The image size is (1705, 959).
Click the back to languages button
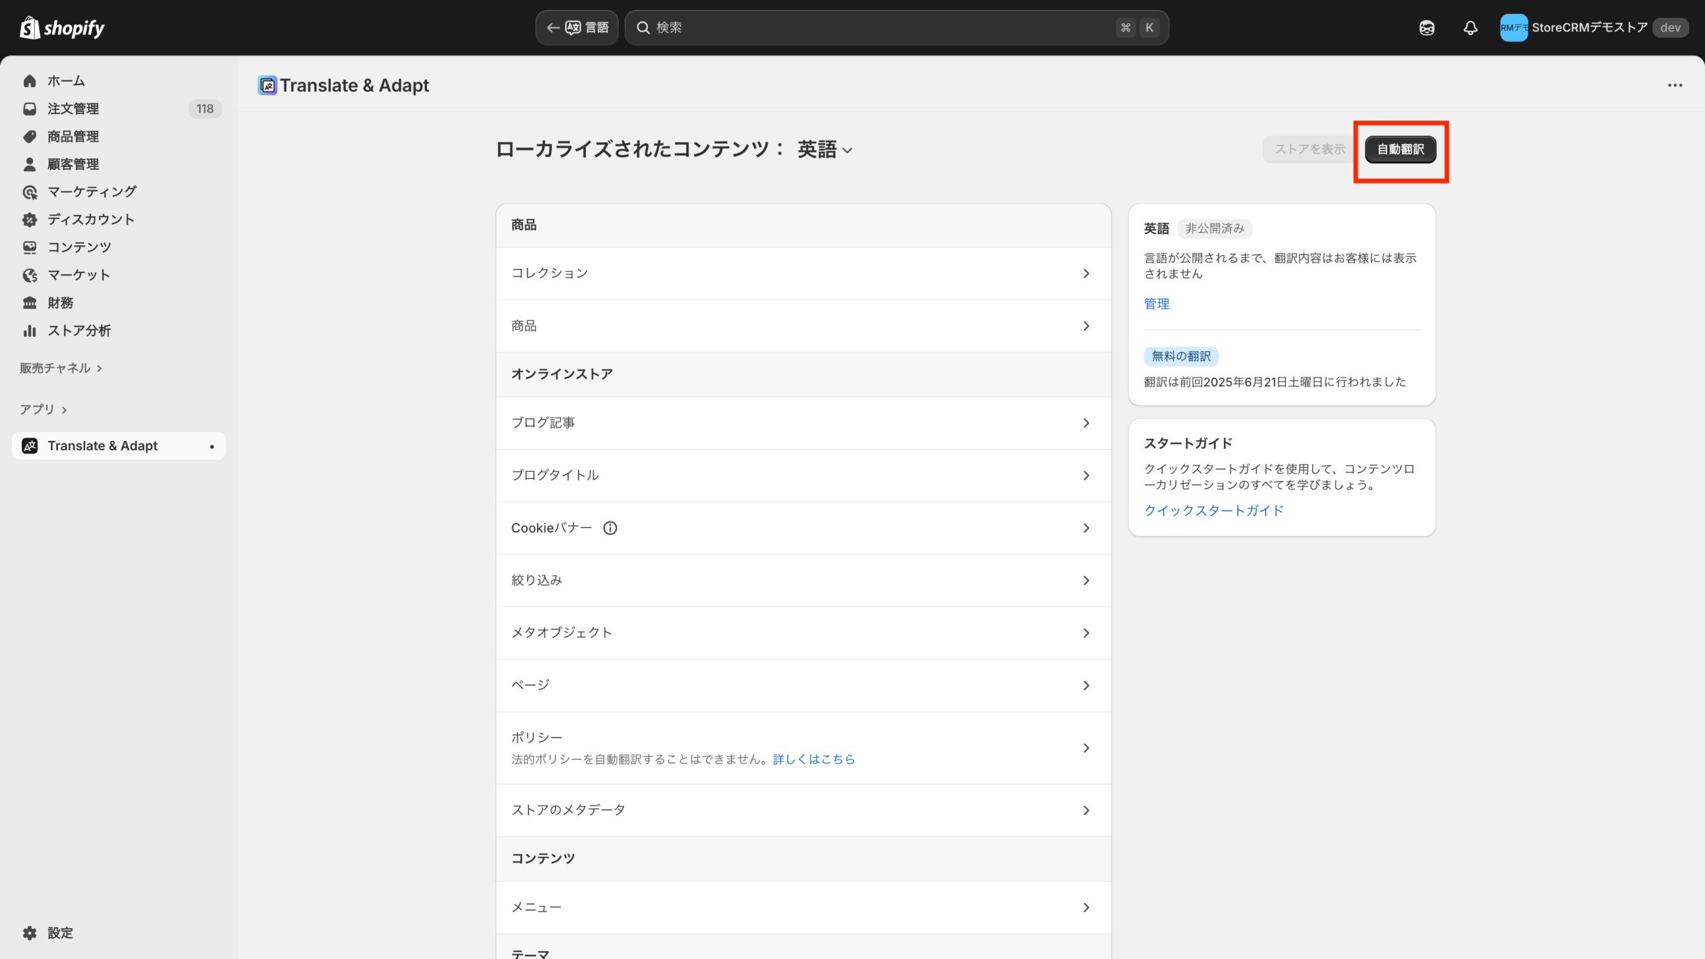coord(577,28)
